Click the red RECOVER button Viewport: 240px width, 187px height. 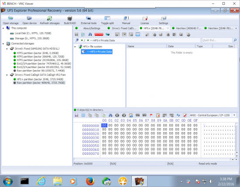[x=99, y=34]
